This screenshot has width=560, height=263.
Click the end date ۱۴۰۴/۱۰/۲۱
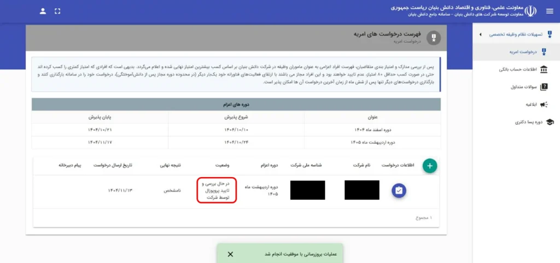[100, 130]
